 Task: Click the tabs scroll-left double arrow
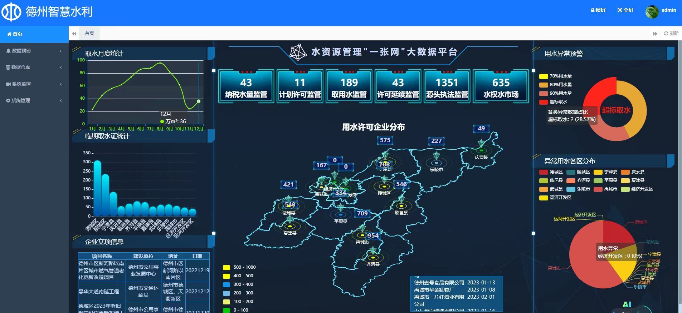pos(74,34)
